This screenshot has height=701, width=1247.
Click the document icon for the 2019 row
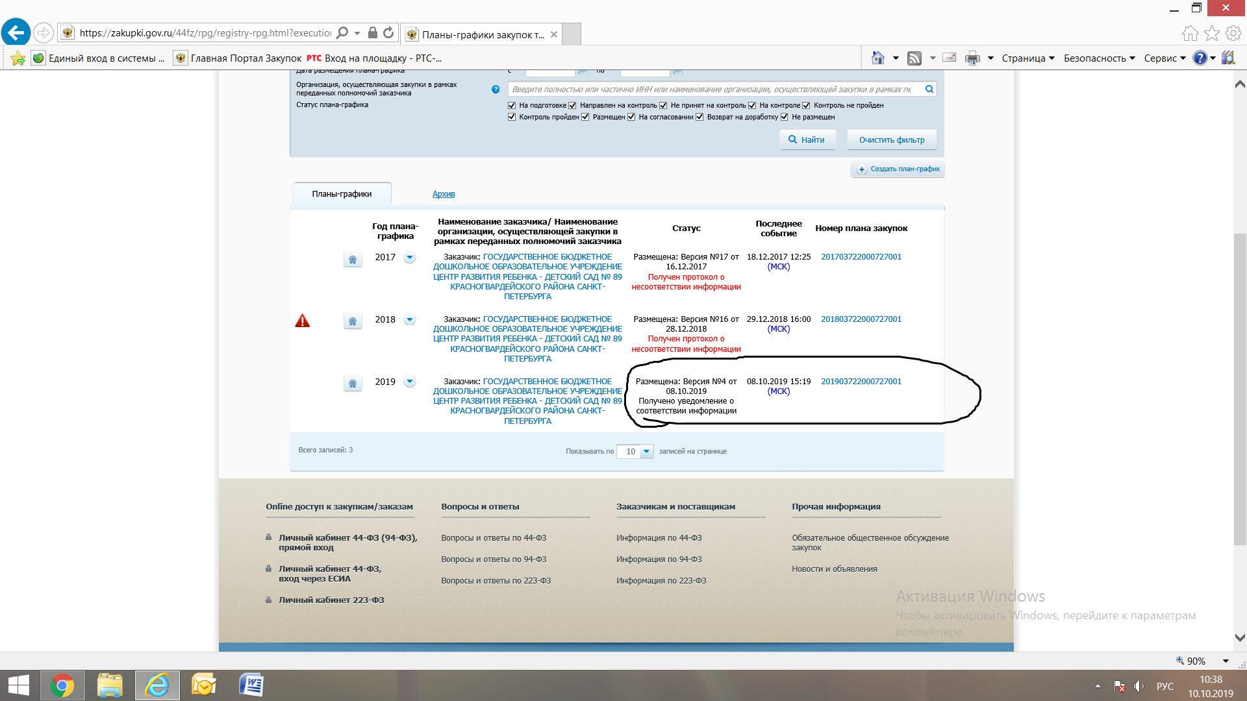pos(353,384)
